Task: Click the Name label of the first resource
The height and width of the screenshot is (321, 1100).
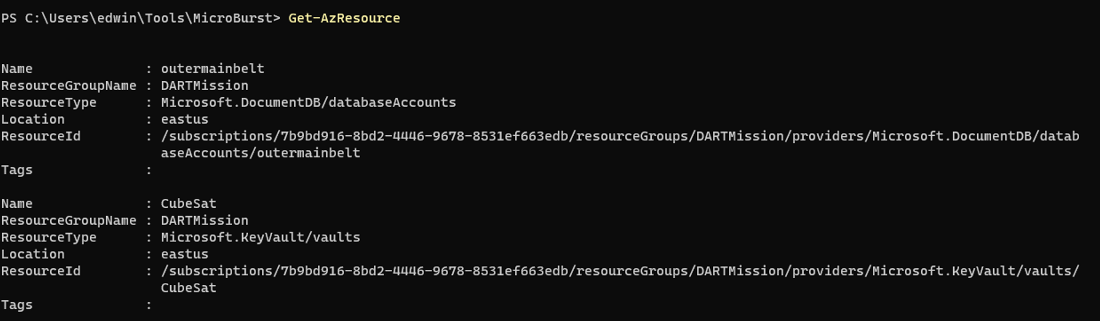Action: click(x=16, y=69)
